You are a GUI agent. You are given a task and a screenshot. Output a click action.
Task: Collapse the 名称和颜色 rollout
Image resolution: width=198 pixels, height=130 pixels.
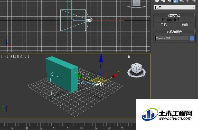coord(174,32)
